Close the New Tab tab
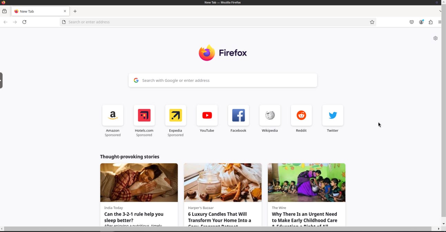Screen dimensions: 446x232 65,11
